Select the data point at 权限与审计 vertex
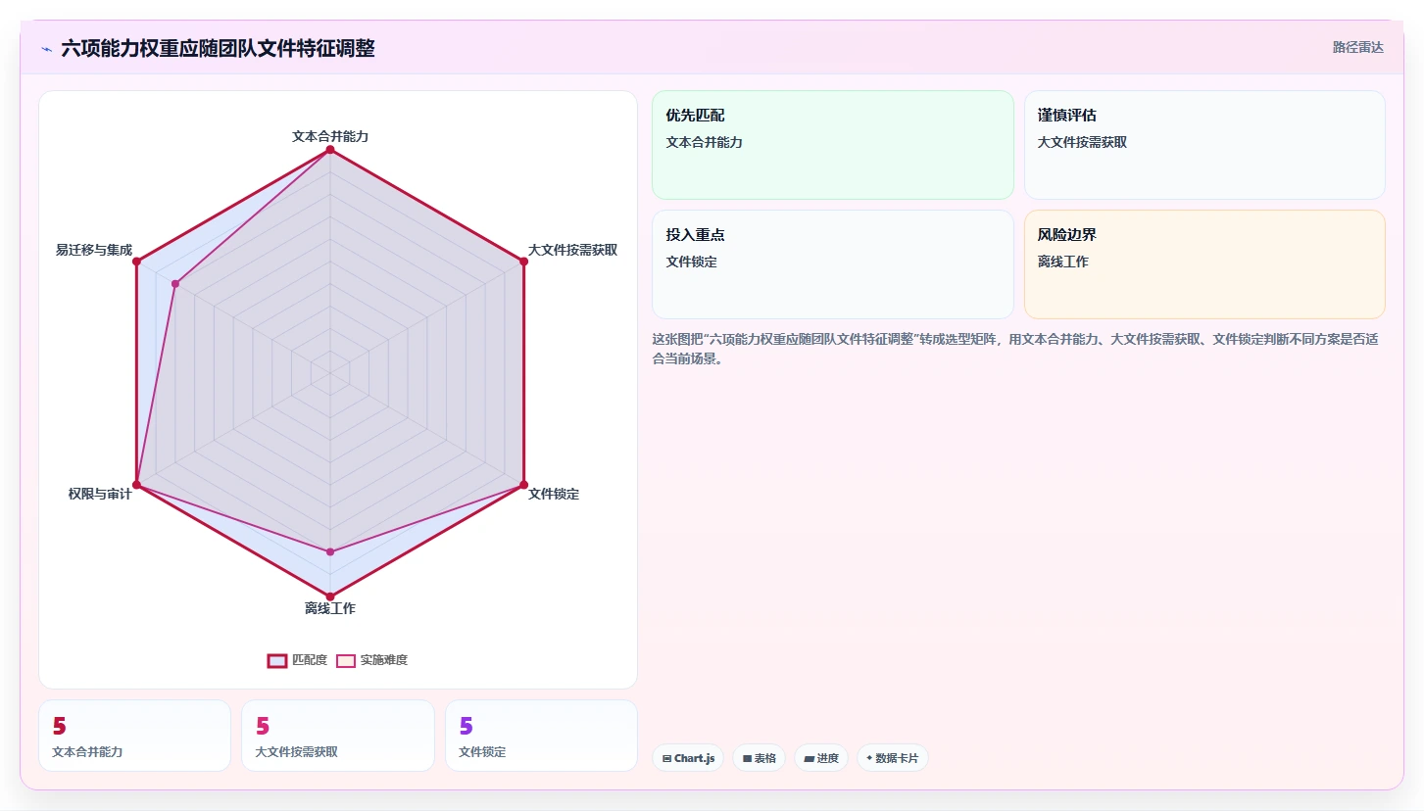The height and width of the screenshot is (811, 1424). point(137,485)
